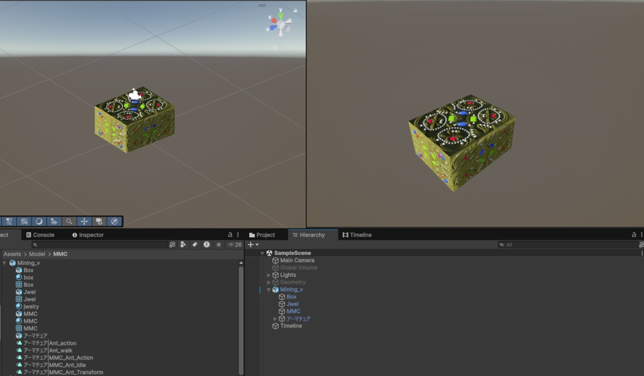Click the scene orientation gizmo
The image size is (644, 376).
(280, 23)
